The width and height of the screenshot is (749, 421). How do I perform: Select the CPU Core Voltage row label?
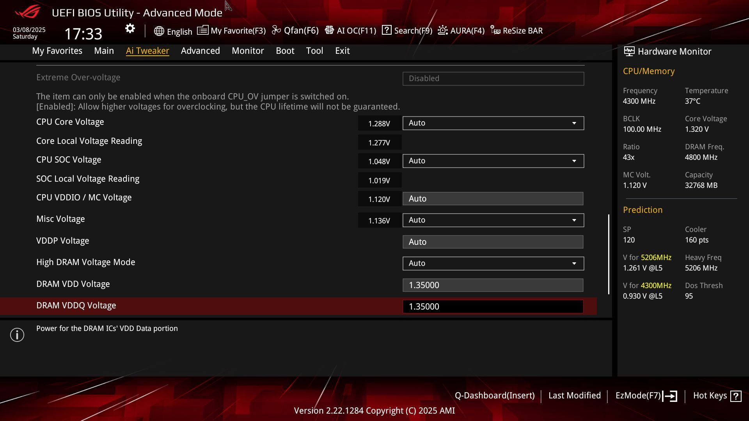(x=70, y=122)
